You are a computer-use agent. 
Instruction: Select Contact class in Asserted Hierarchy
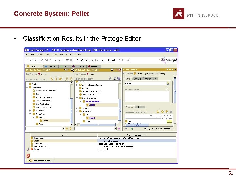34,84
